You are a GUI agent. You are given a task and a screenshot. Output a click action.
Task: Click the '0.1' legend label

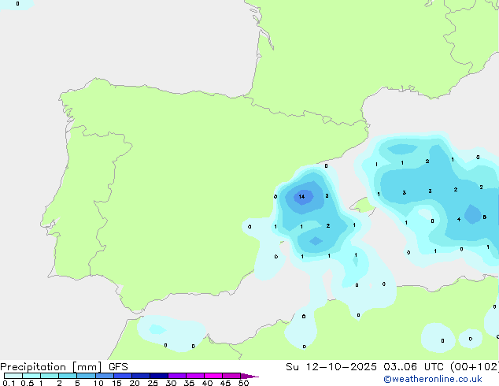point(9,383)
